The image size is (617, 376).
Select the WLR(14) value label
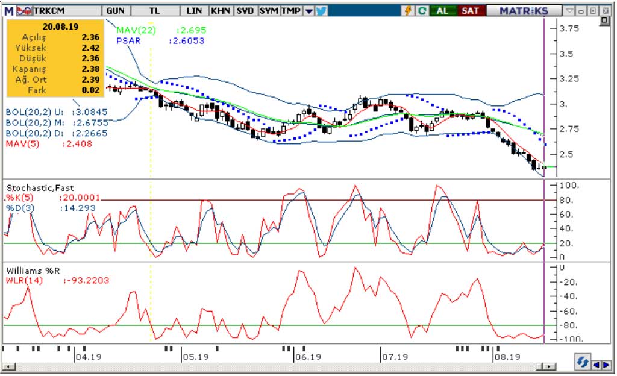24,280
